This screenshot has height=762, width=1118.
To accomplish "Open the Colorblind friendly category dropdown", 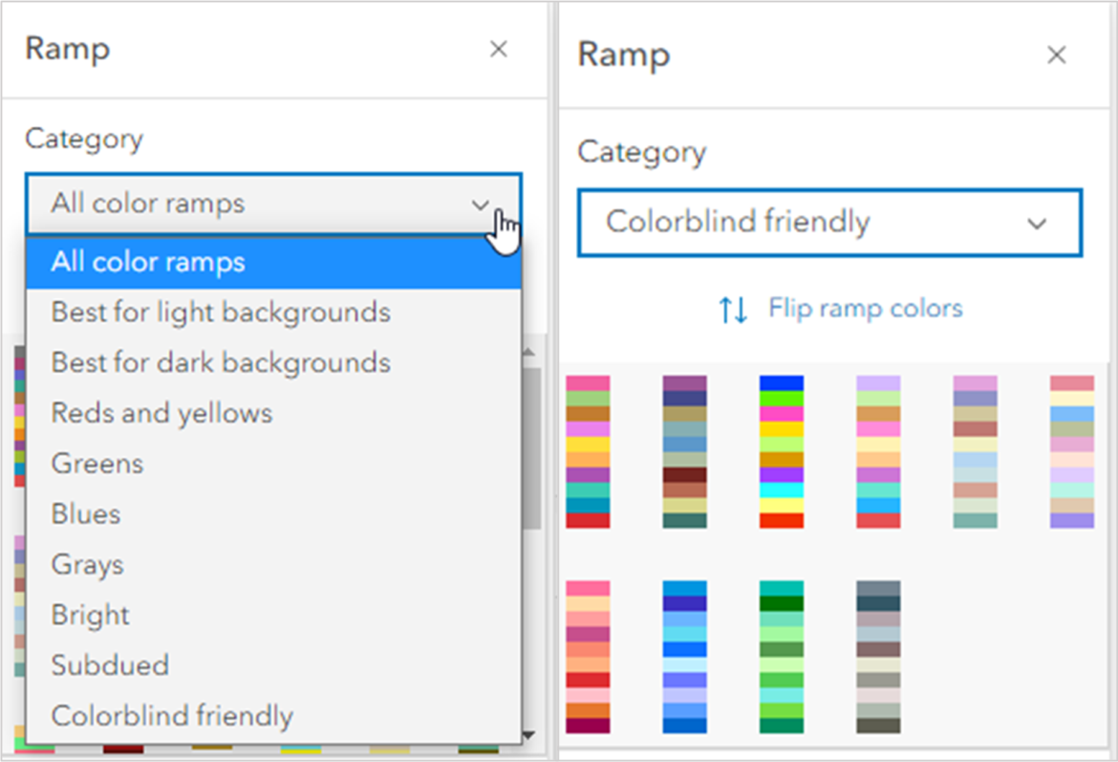I will (x=828, y=223).
